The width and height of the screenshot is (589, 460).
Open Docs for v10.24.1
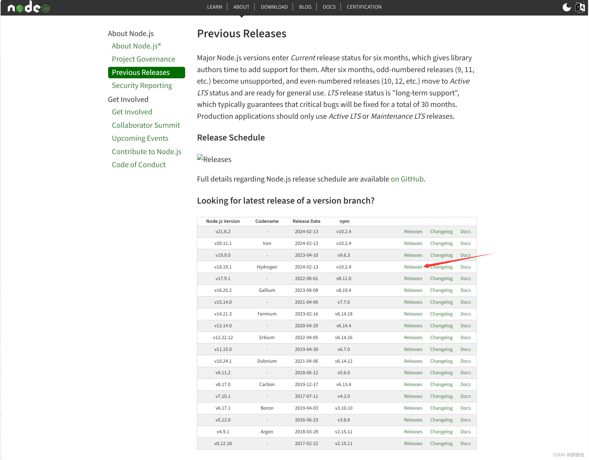point(465,361)
